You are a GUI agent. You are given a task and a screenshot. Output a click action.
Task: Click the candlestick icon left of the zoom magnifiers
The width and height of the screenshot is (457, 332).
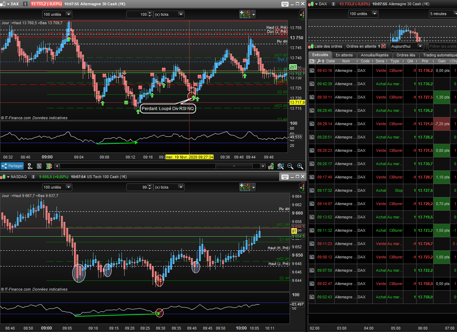(x=271, y=166)
